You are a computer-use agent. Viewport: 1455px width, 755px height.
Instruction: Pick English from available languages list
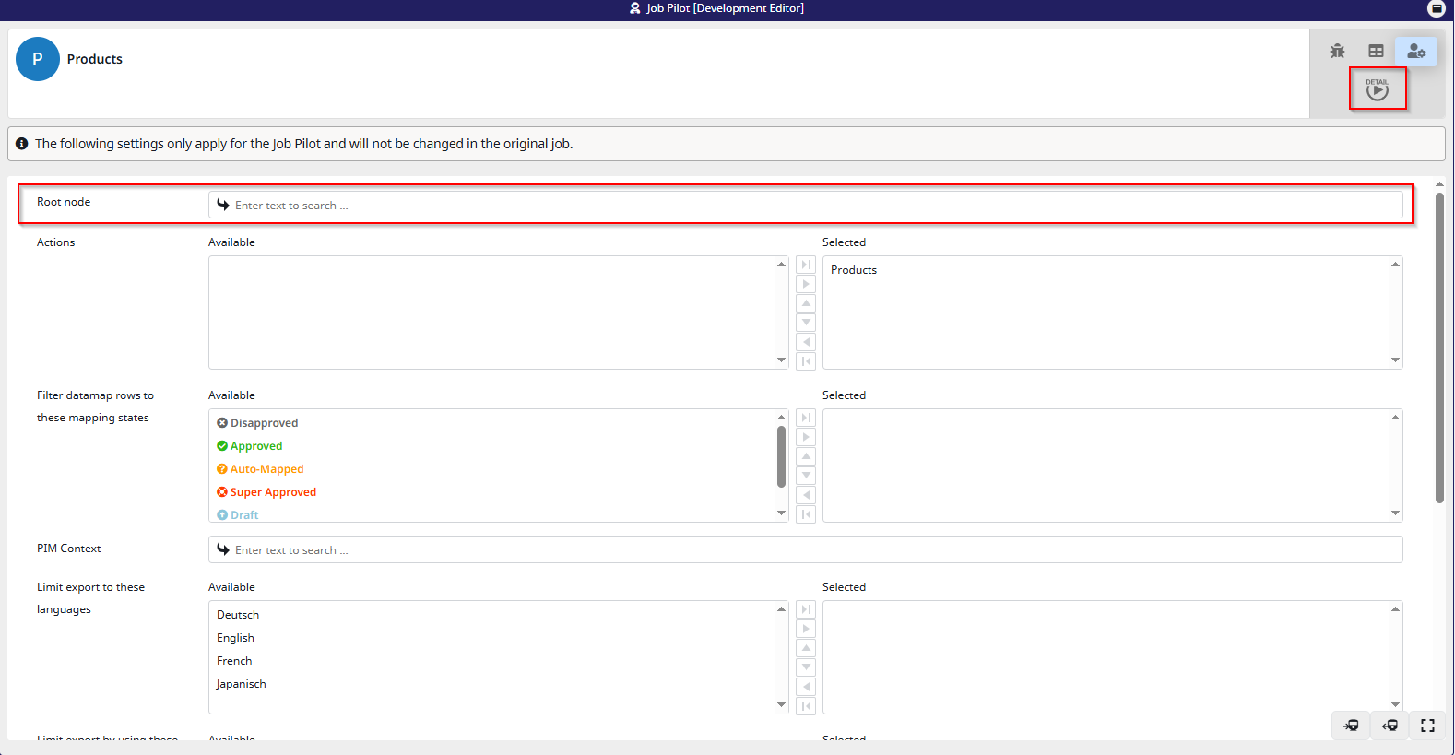coord(235,638)
